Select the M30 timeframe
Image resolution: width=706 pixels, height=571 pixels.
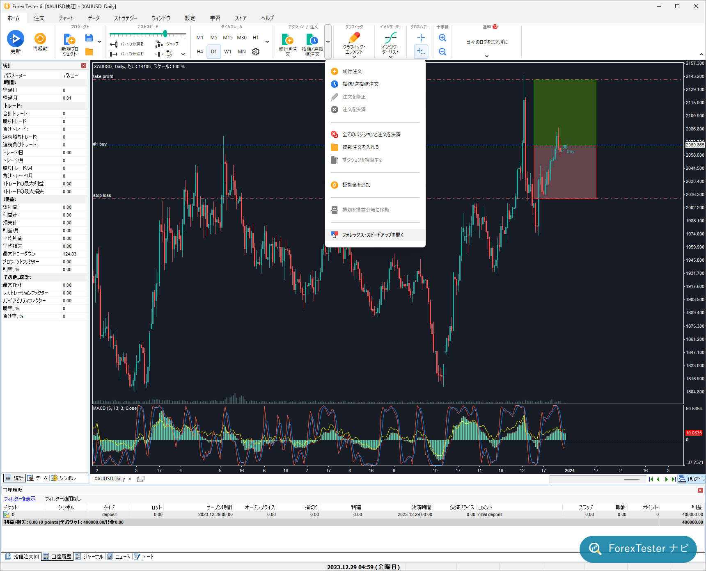(x=242, y=38)
